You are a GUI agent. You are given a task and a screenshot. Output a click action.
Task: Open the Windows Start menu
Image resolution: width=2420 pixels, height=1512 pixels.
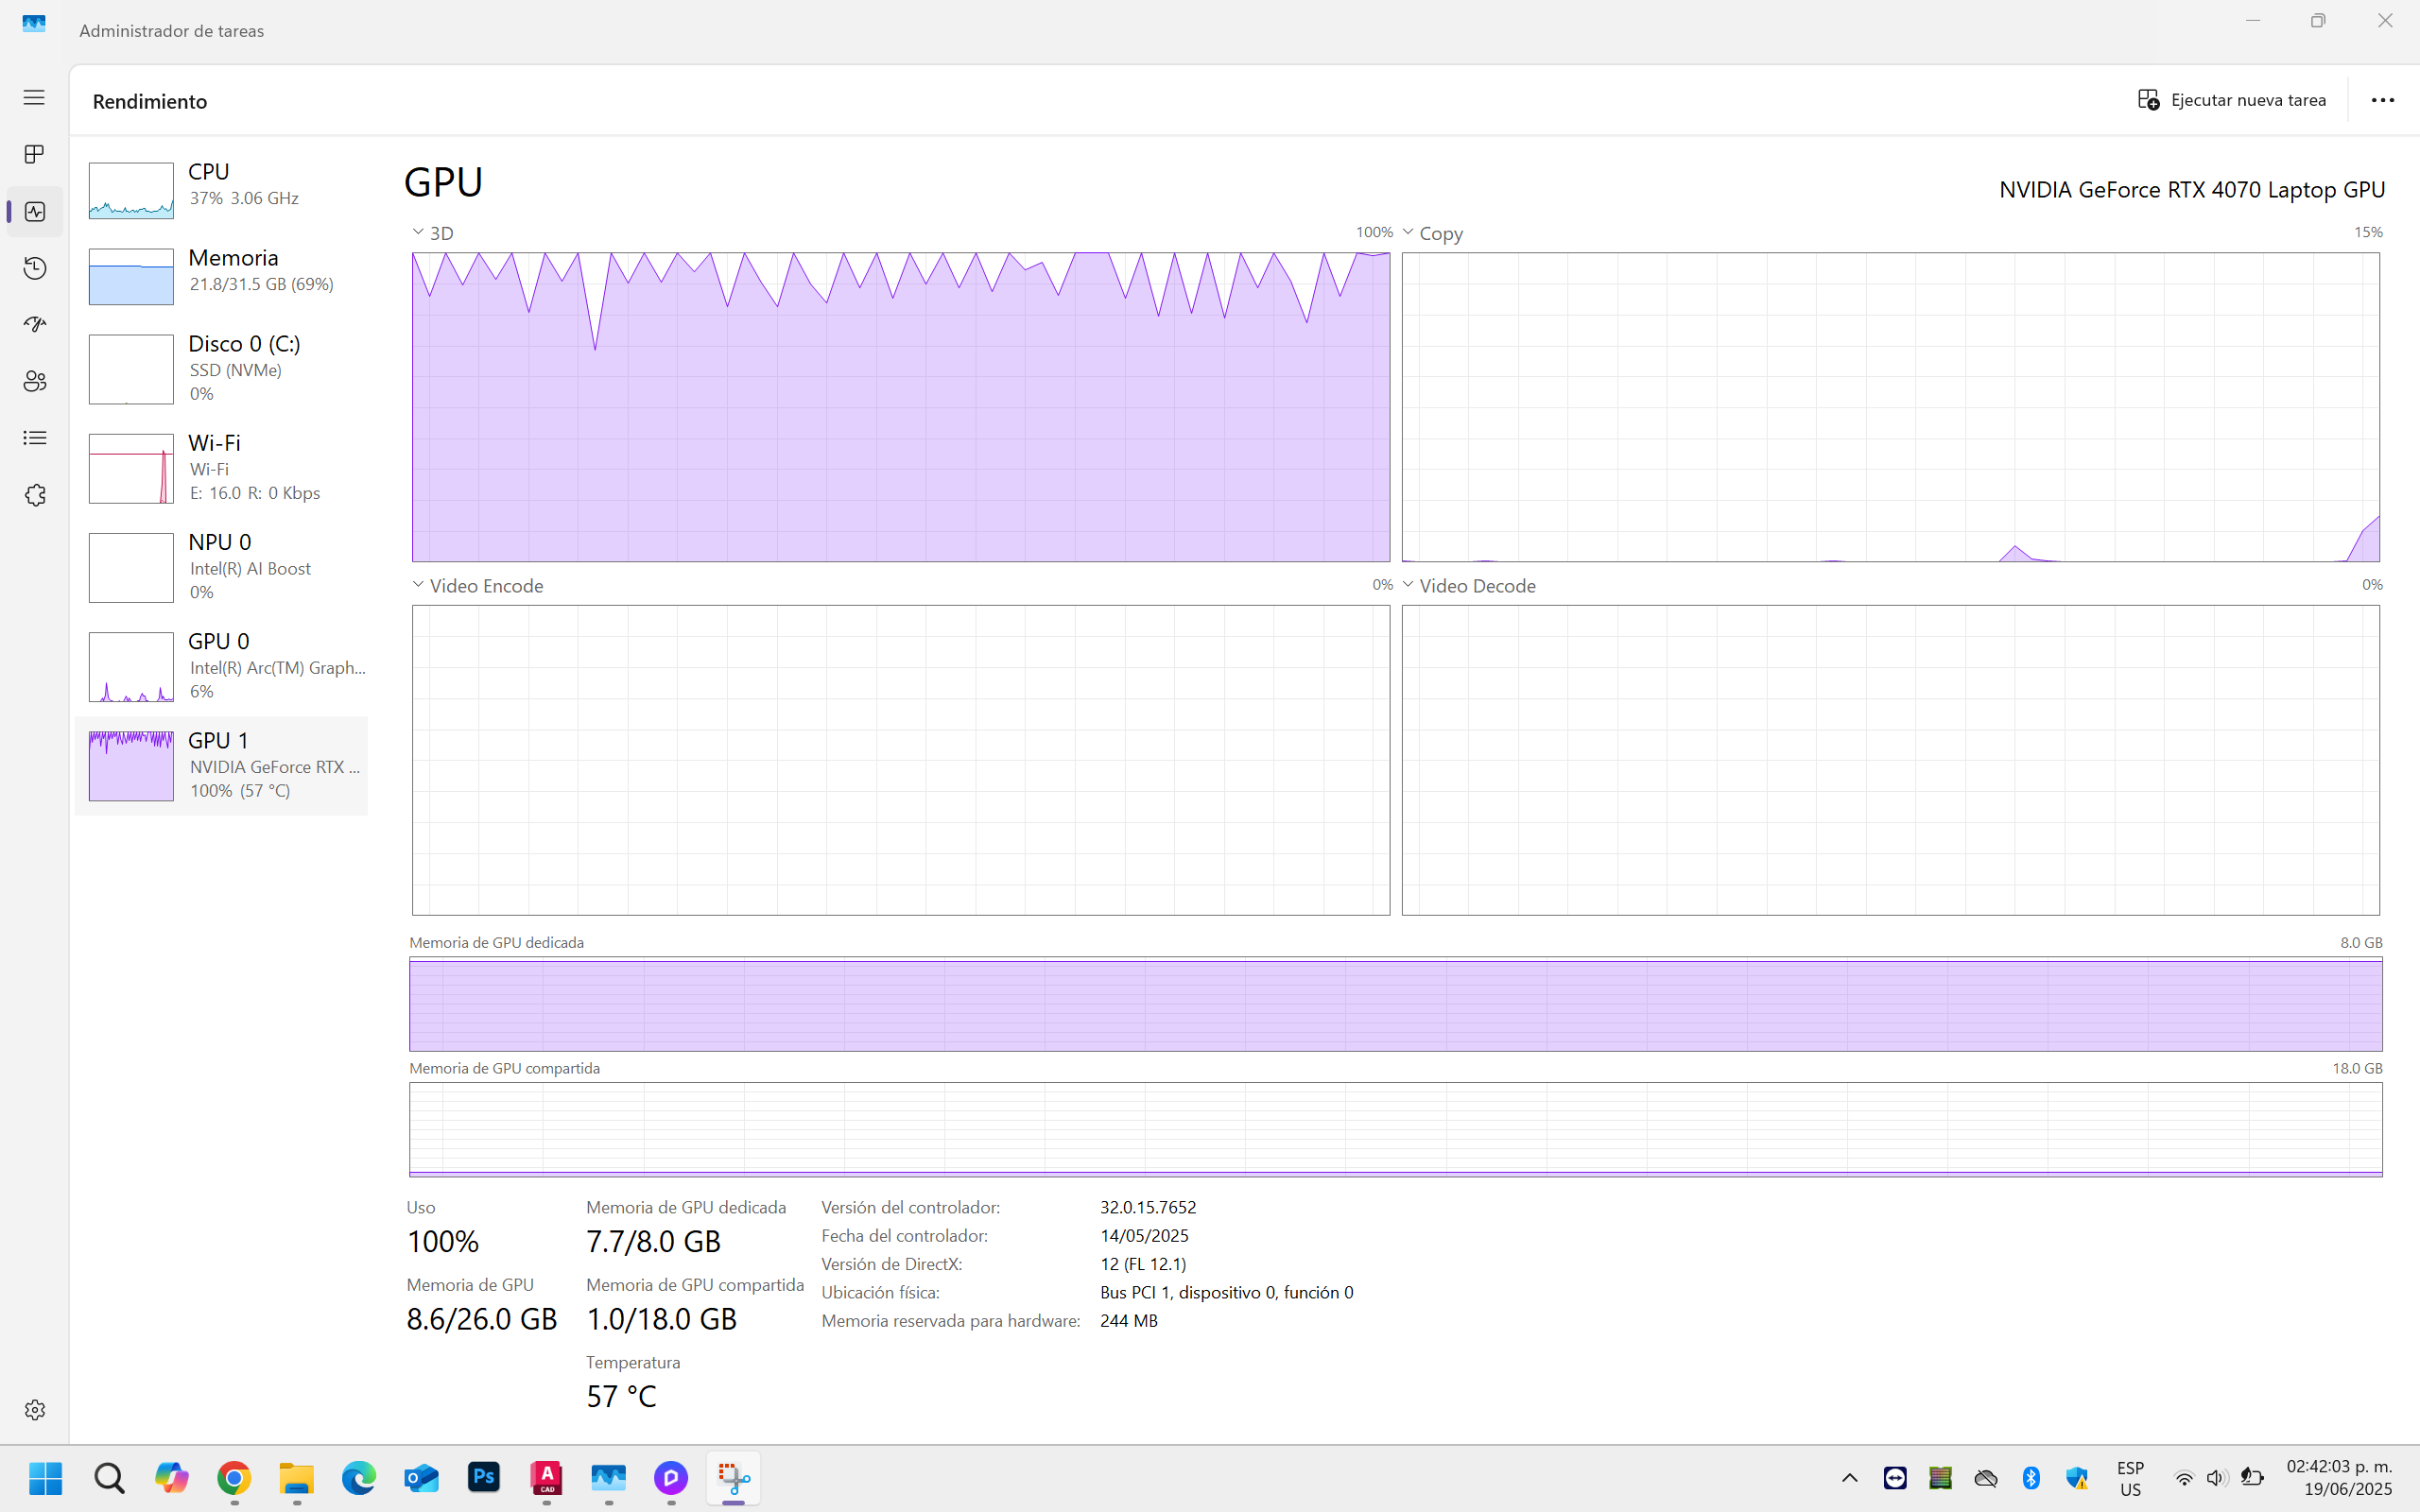point(46,1477)
